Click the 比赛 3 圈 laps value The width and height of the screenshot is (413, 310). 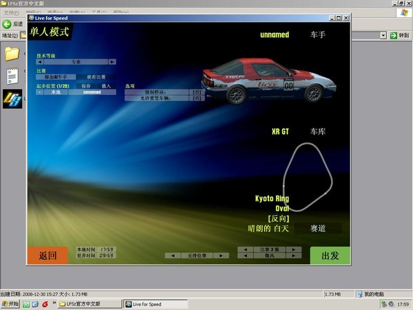tap(269, 249)
